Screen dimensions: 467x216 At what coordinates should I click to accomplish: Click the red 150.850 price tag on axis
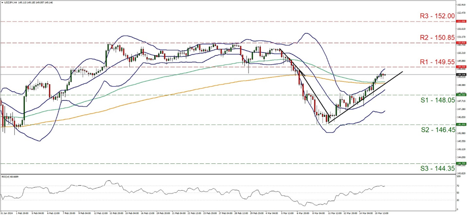click(460, 43)
